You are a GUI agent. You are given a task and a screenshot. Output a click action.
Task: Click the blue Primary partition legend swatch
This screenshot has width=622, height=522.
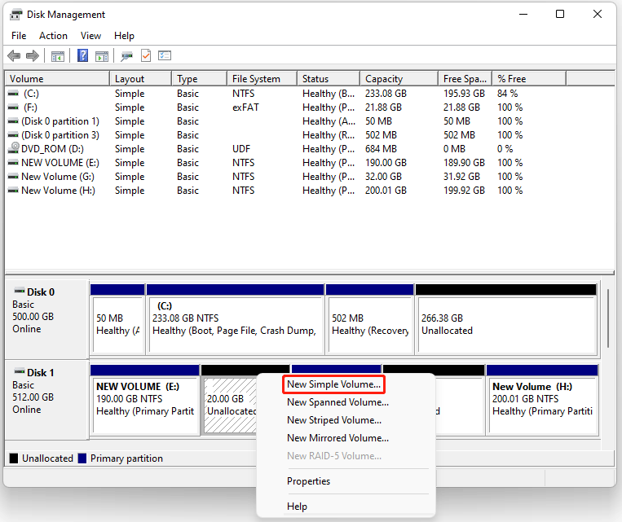(82, 458)
